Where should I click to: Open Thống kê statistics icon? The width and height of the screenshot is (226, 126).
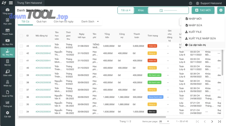click(x=8, y=104)
